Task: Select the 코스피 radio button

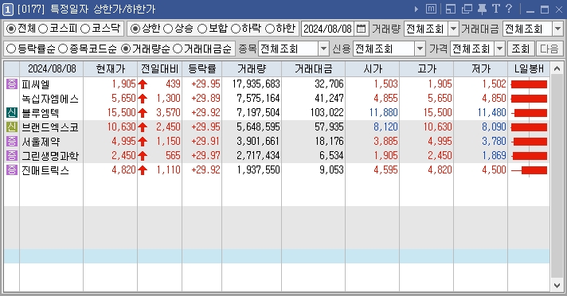Action: pyautogui.click(x=43, y=29)
